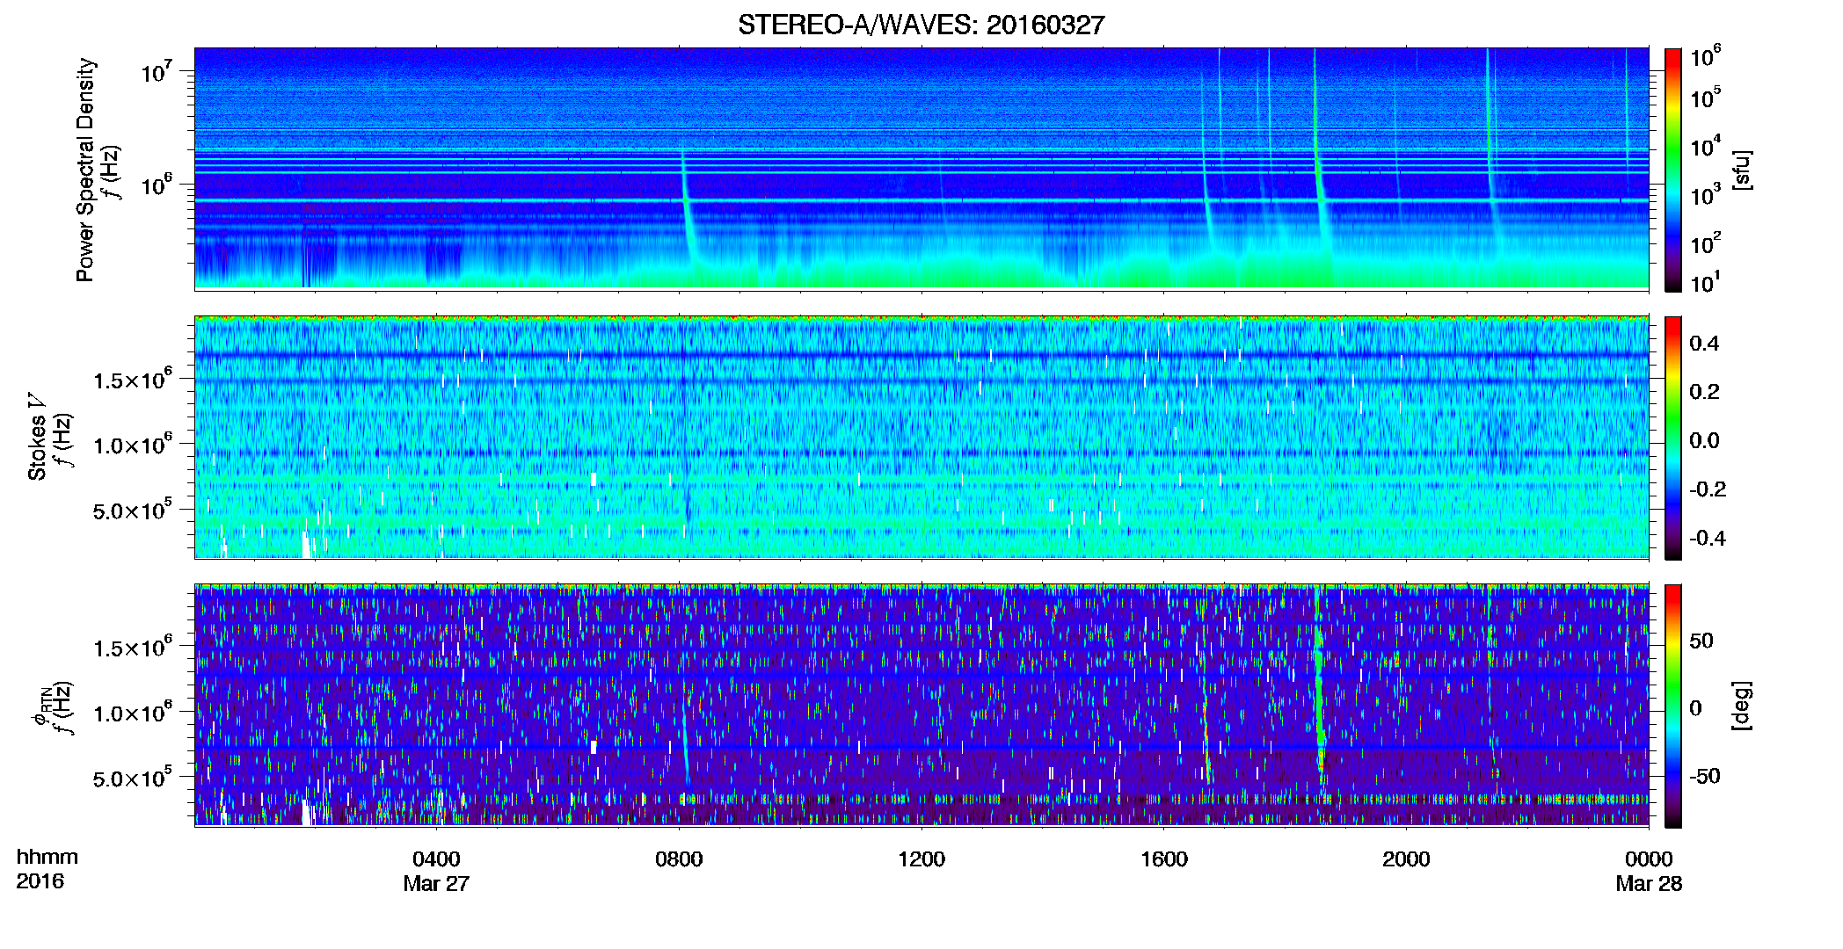Screen dimensions: 1843x949
Task: Click the 10^4 value on the sfu colorbar
Action: pos(1705,145)
